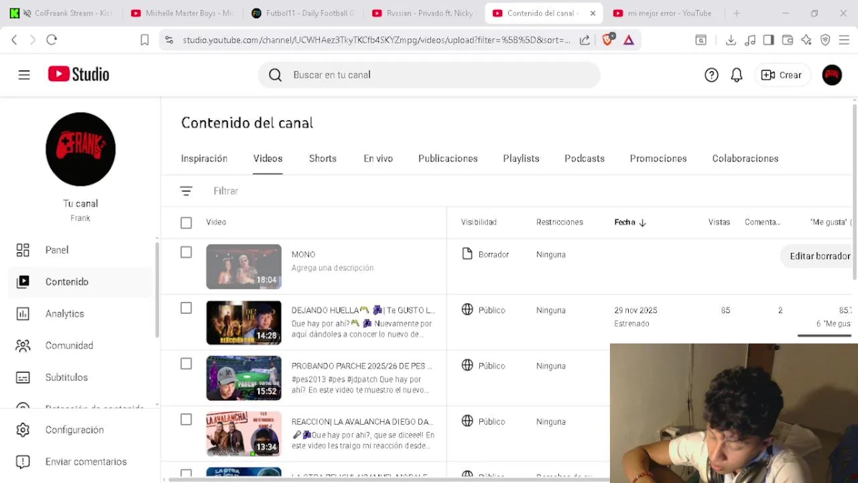Click the Frank channel profile picture

coord(80,149)
